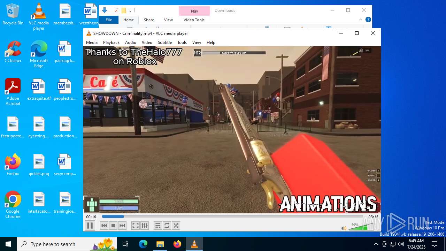Open Windows Start menu

tap(8, 244)
